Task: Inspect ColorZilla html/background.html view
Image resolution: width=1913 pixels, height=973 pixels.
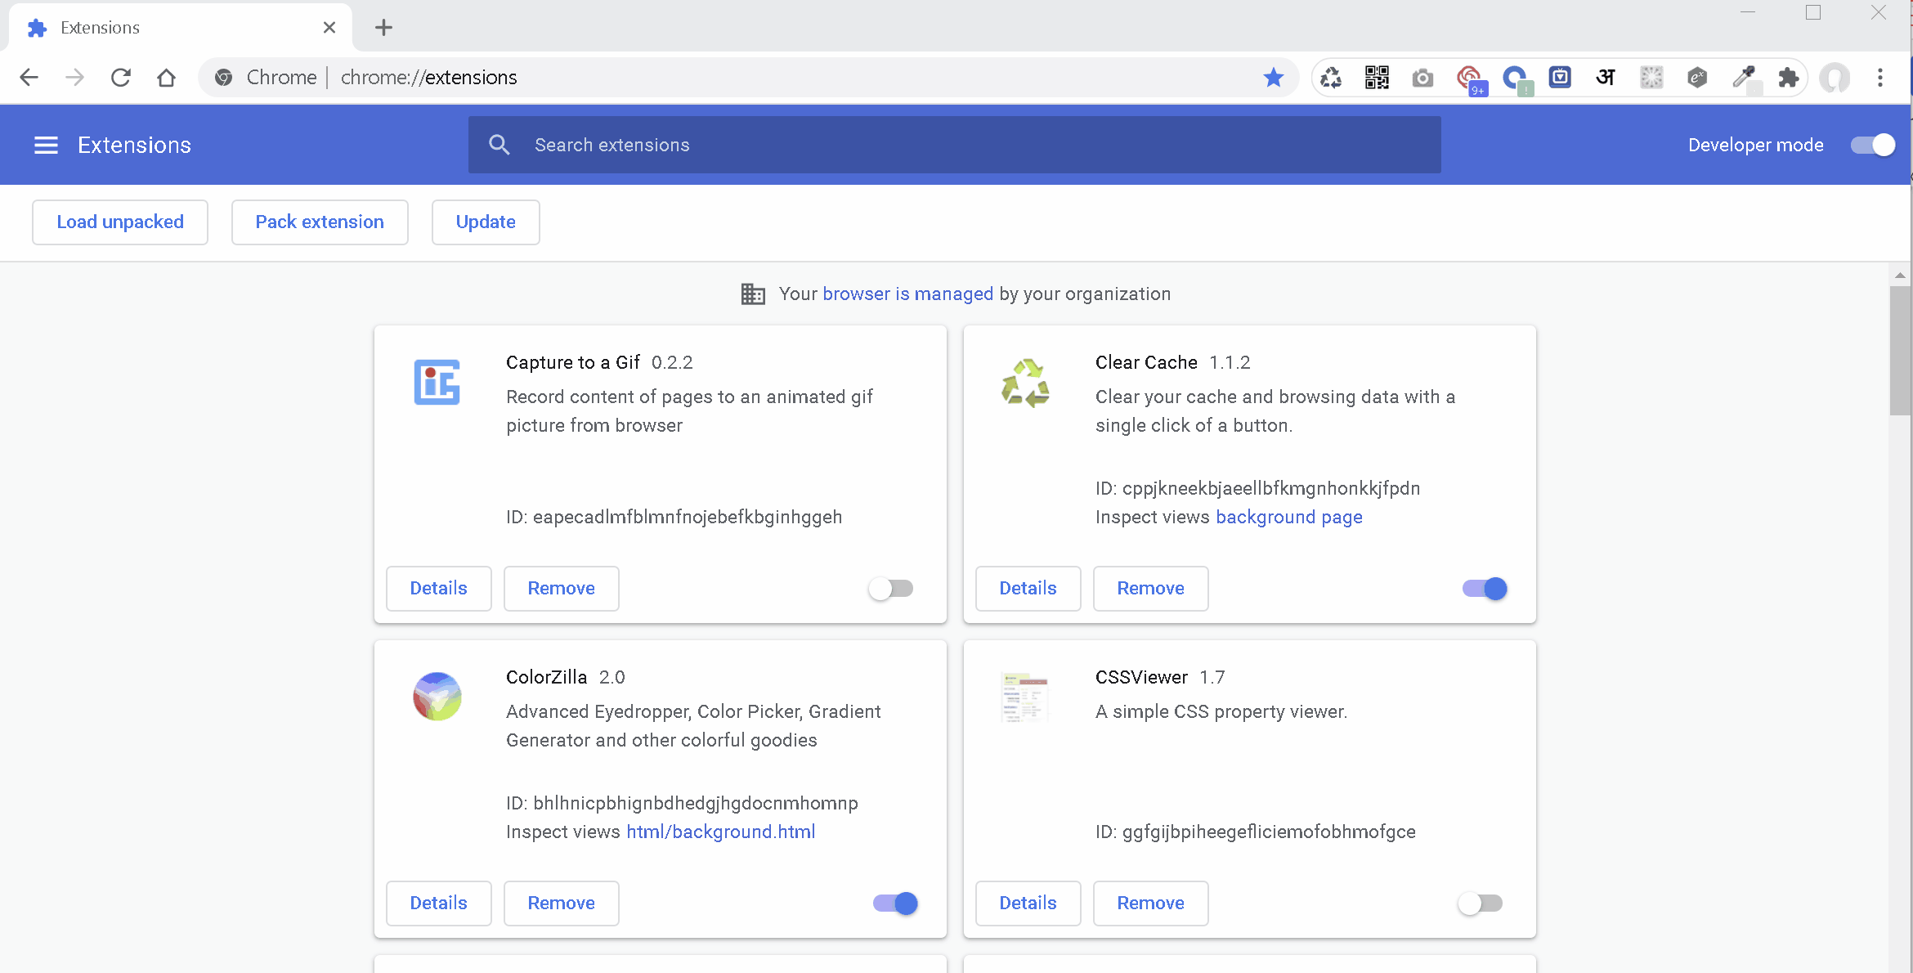Action: click(x=720, y=832)
